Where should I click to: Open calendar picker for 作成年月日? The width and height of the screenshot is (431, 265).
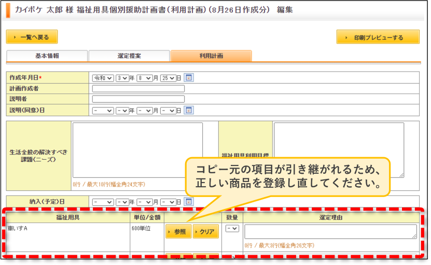point(189,78)
